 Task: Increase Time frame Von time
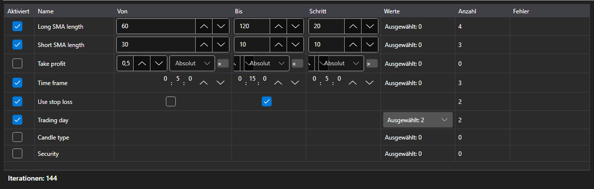[x=204, y=83]
